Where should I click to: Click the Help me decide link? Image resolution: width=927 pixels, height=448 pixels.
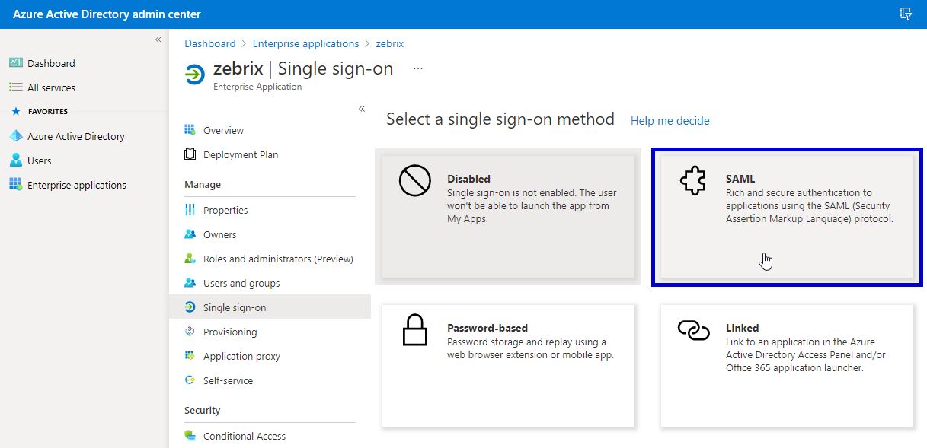click(x=670, y=121)
